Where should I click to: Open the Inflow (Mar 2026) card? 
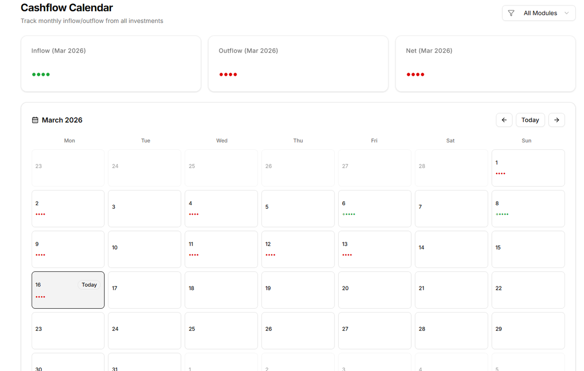pos(111,64)
